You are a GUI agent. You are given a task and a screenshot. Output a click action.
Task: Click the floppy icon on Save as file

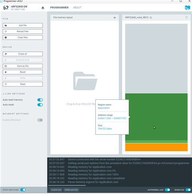click(x=6, y=66)
